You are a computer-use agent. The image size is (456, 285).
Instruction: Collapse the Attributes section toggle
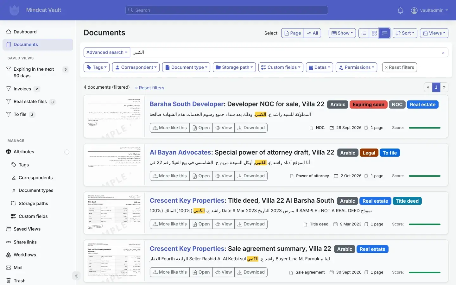(x=67, y=152)
